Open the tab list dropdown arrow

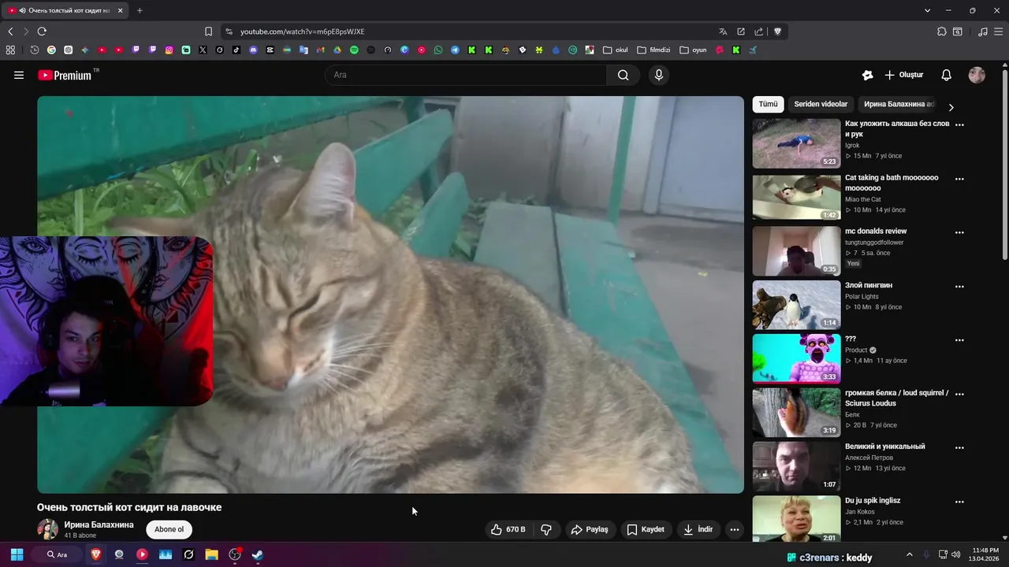tap(927, 10)
